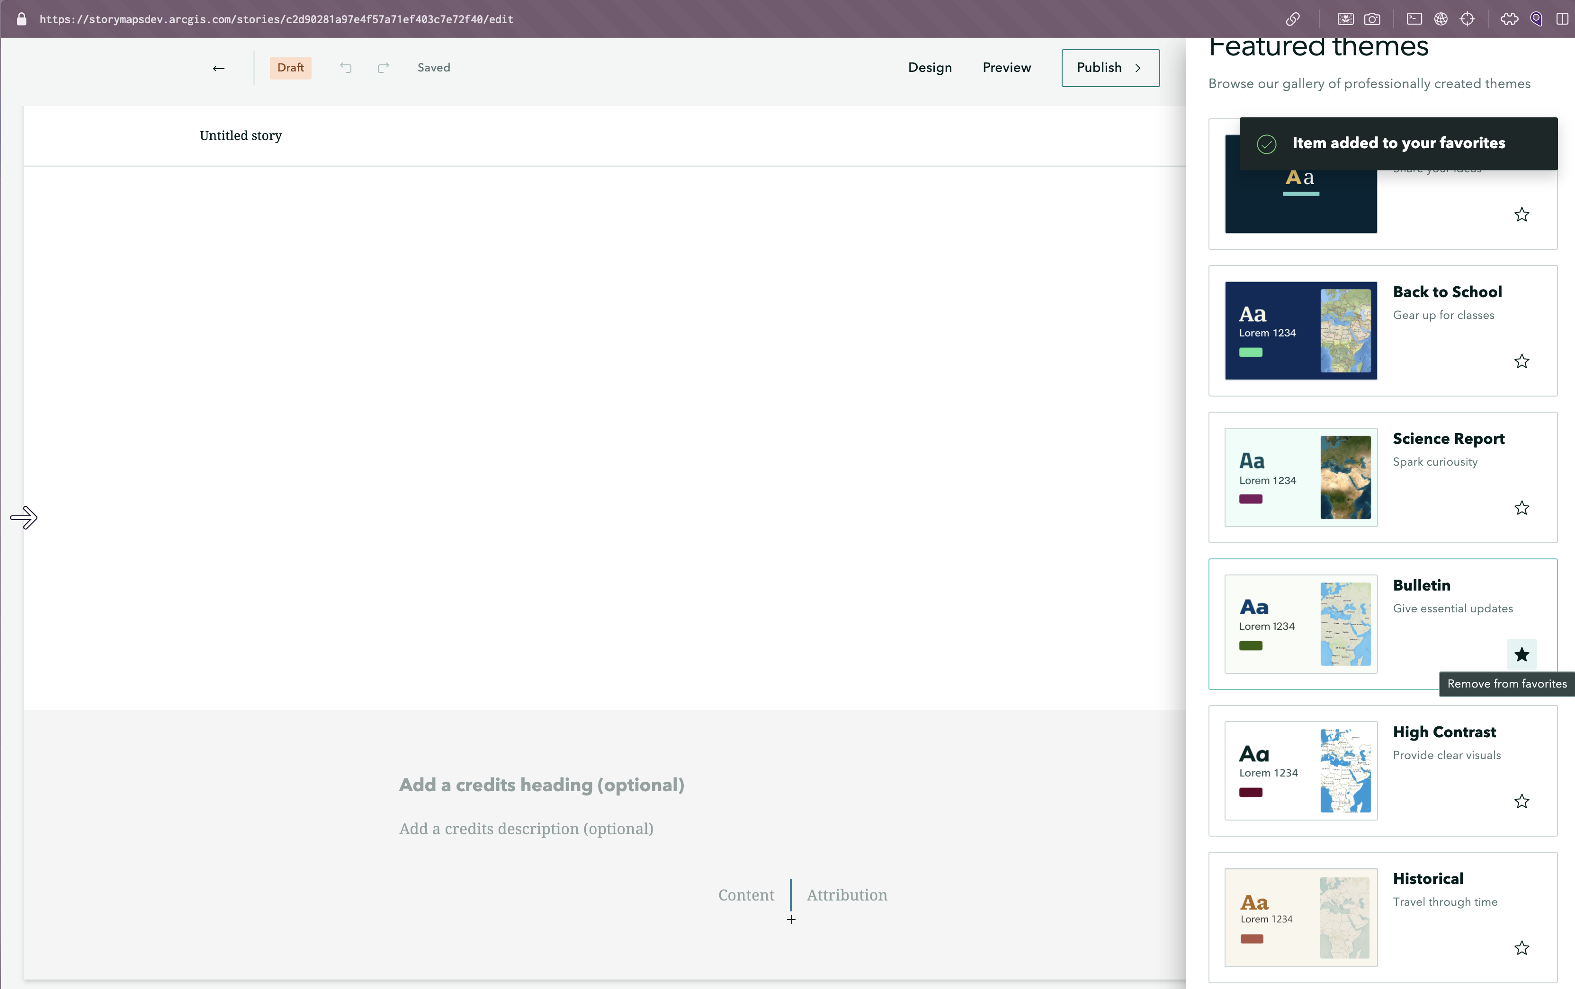Star the Science Report theme
1575x989 pixels.
point(1521,508)
